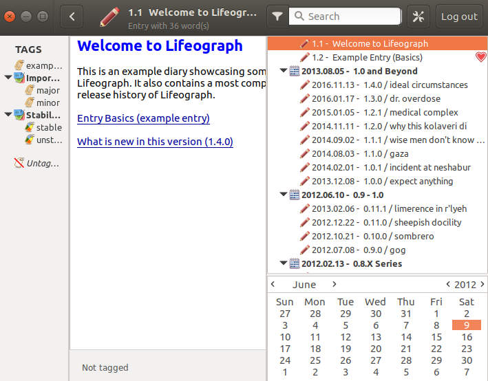Screen dimensions: 488x381
Task: Collapse the '0.8.X Series' chapter
Action: (x=283, y=263)
